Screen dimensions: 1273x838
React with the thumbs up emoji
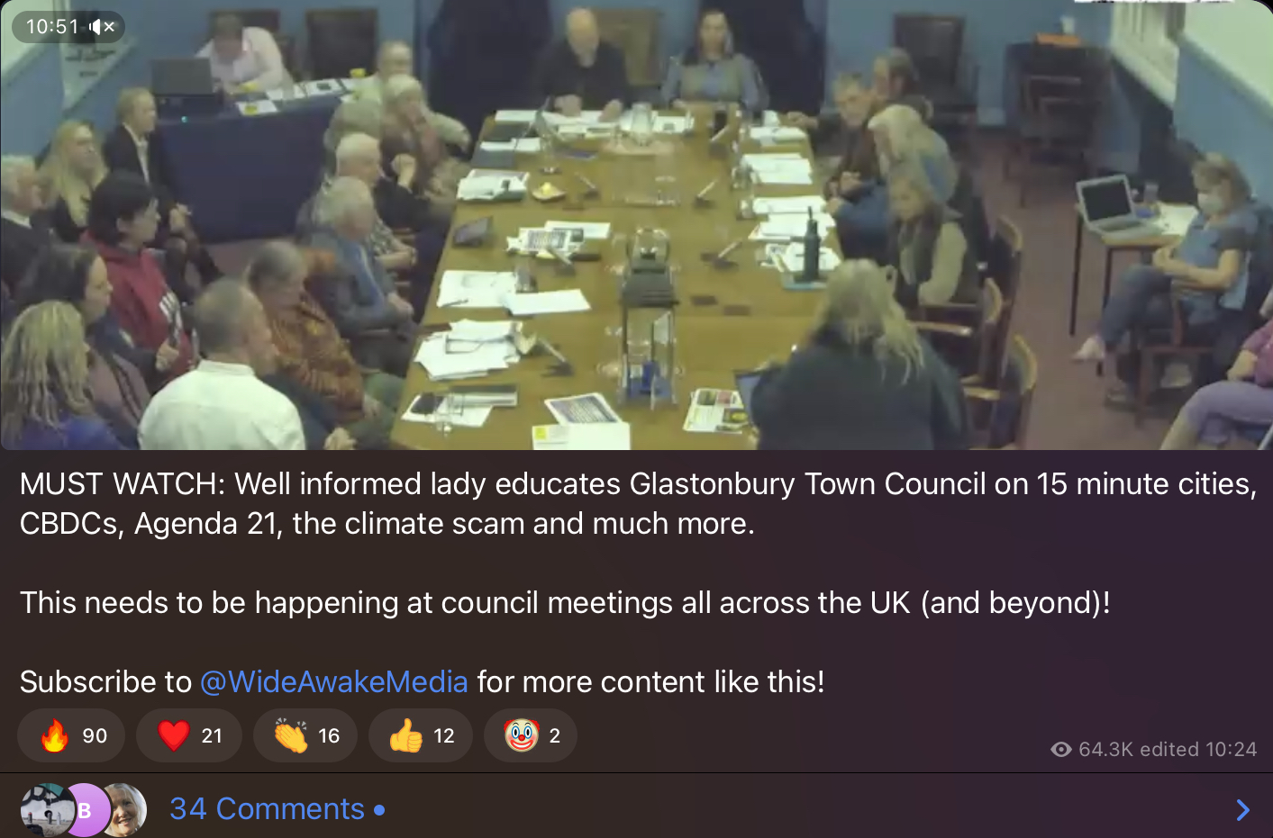pos(405,735)
